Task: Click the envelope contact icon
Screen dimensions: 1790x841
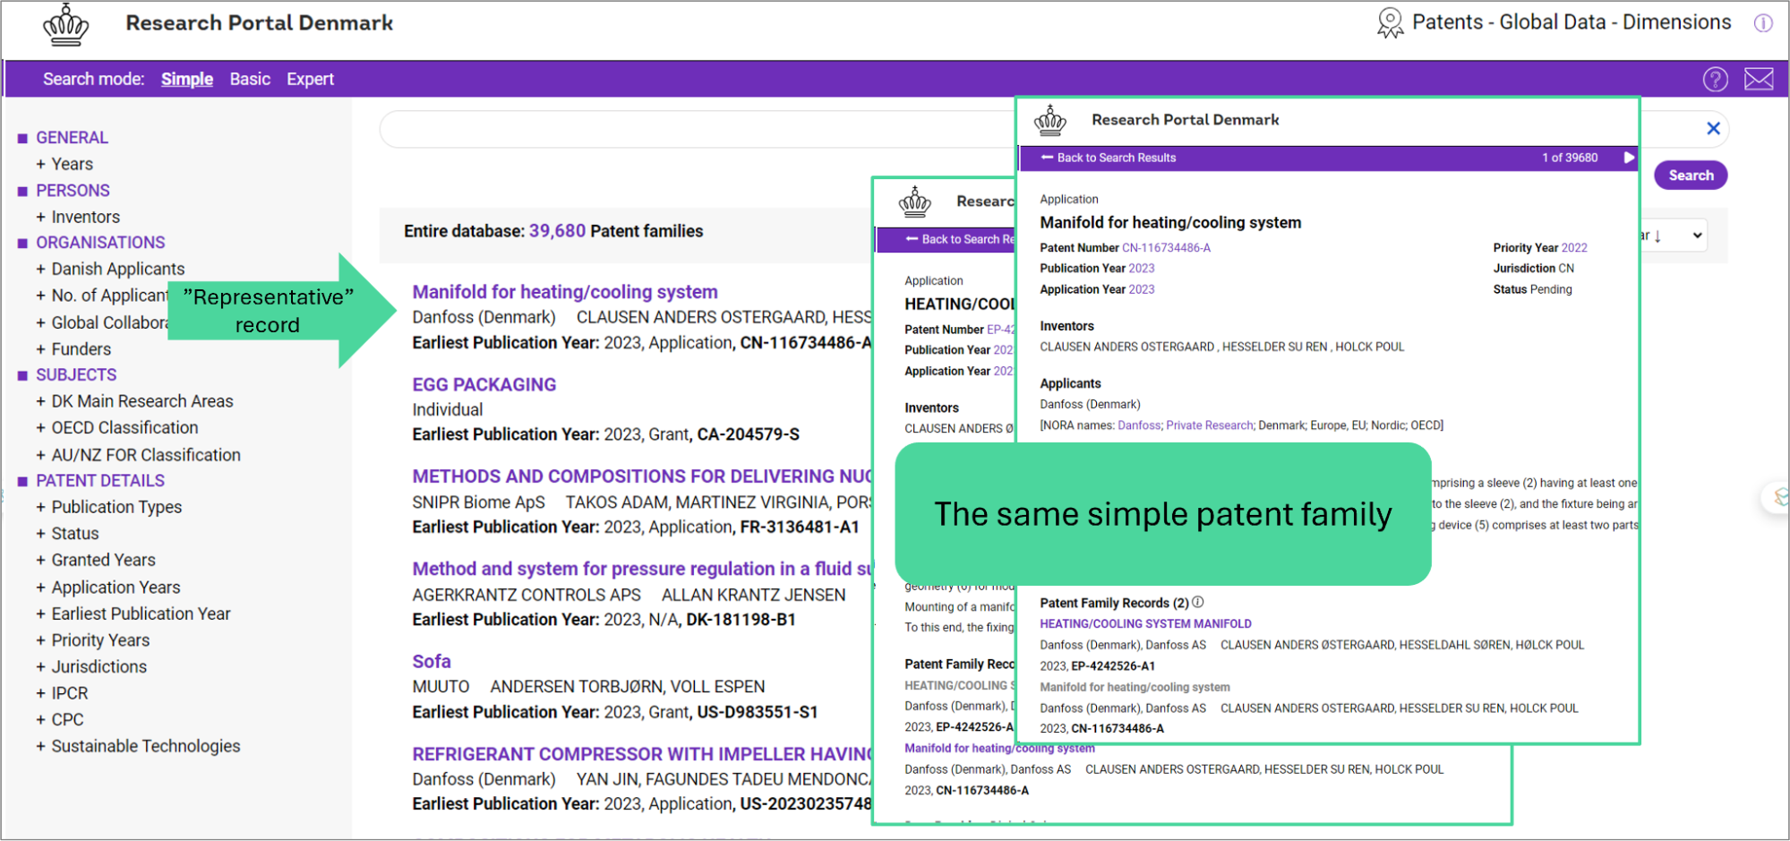Action: [1758, 80]
